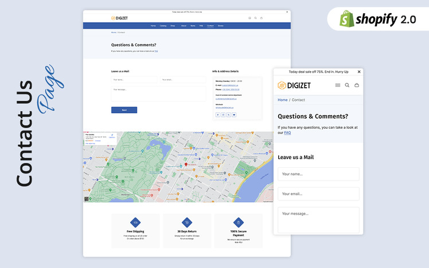Open the Shop menu item

coord(173,26)
